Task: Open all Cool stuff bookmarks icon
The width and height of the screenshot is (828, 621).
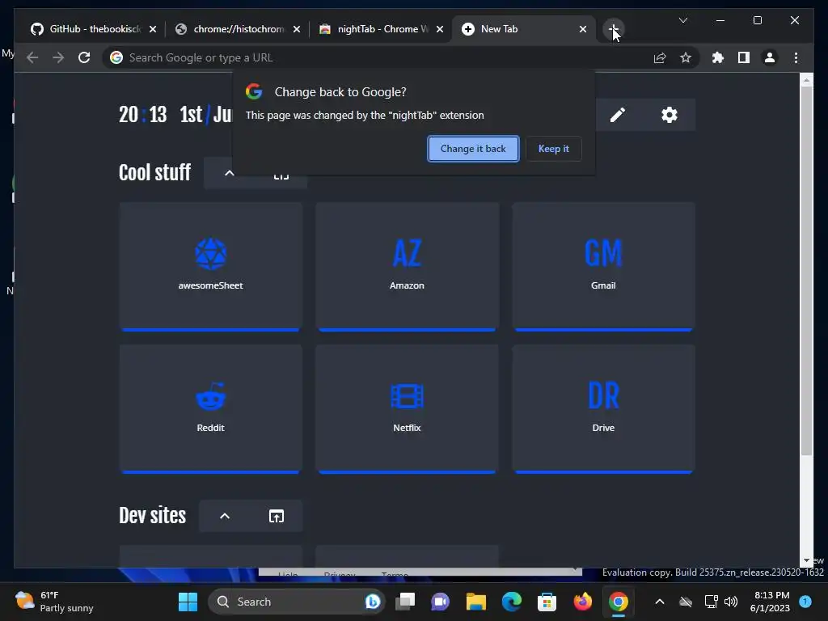Action: point(281,176)
